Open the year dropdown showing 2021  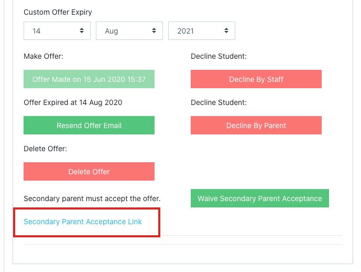pyautogui.click(x=201, y=31)
